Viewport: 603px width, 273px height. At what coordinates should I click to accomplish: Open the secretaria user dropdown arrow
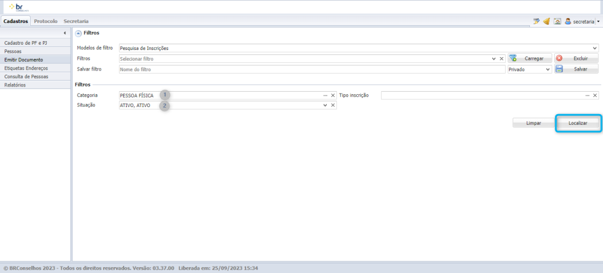click(598, 22)
